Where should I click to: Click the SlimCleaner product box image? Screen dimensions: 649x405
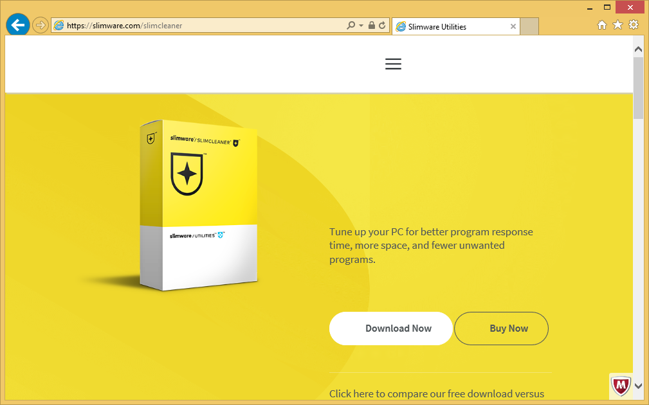tap(199, 205)
